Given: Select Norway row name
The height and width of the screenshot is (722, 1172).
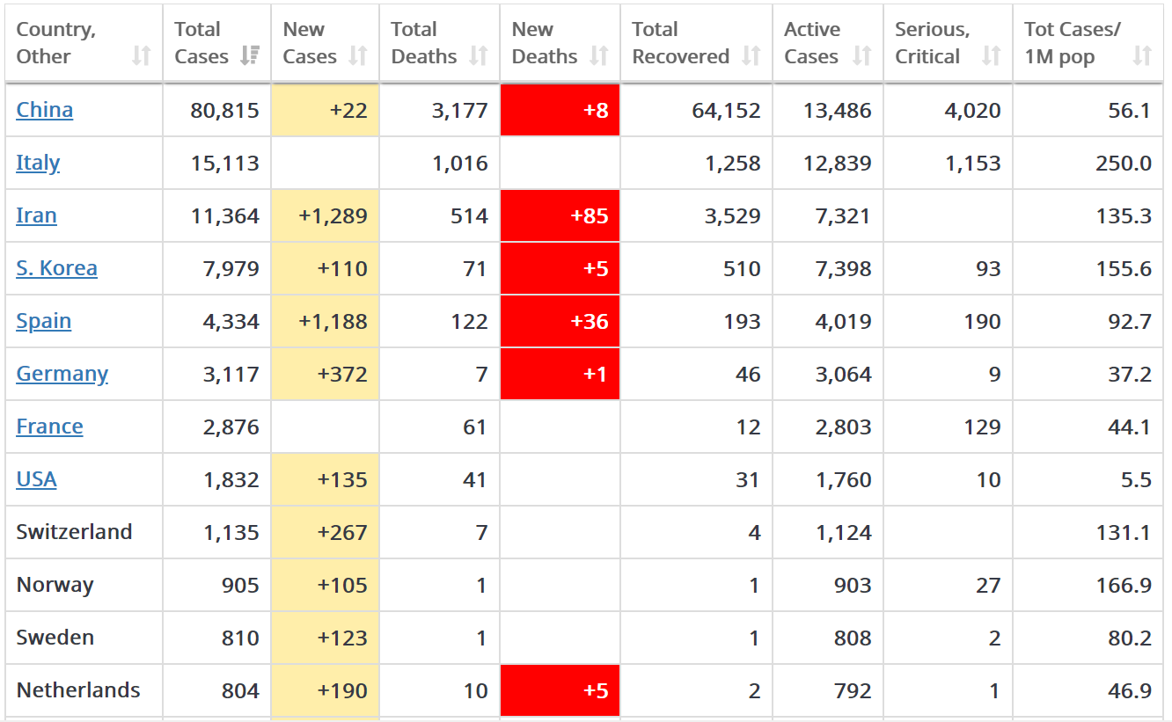Looking at the screenshot, I should click(55, 585).
